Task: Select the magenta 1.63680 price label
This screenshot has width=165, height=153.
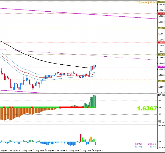Action: point(161,67)
